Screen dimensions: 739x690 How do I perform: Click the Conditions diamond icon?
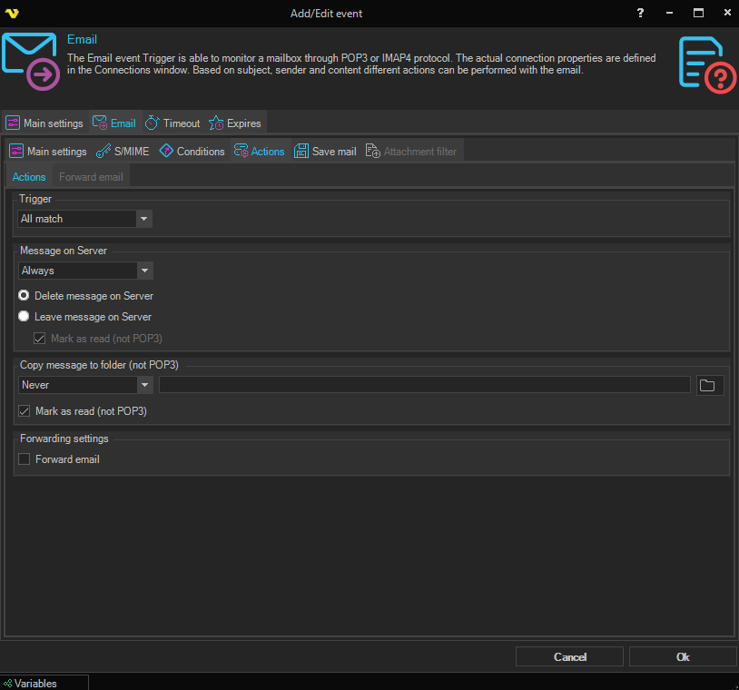tap(166, 152)
